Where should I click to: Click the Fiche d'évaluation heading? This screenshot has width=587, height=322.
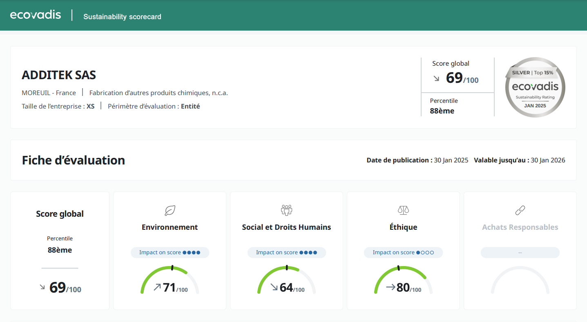[74, 160]
